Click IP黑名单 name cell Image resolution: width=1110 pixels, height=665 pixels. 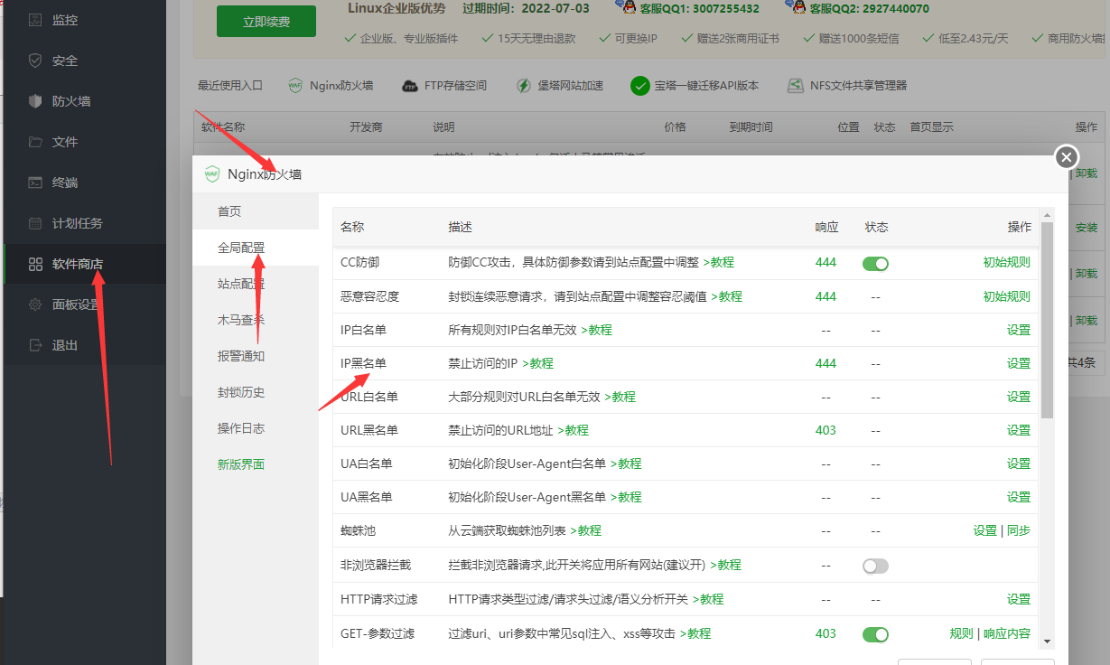click(363, 363)
